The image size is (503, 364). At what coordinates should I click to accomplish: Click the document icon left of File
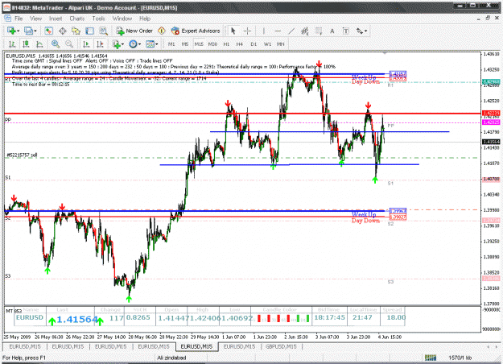point(7,19)
